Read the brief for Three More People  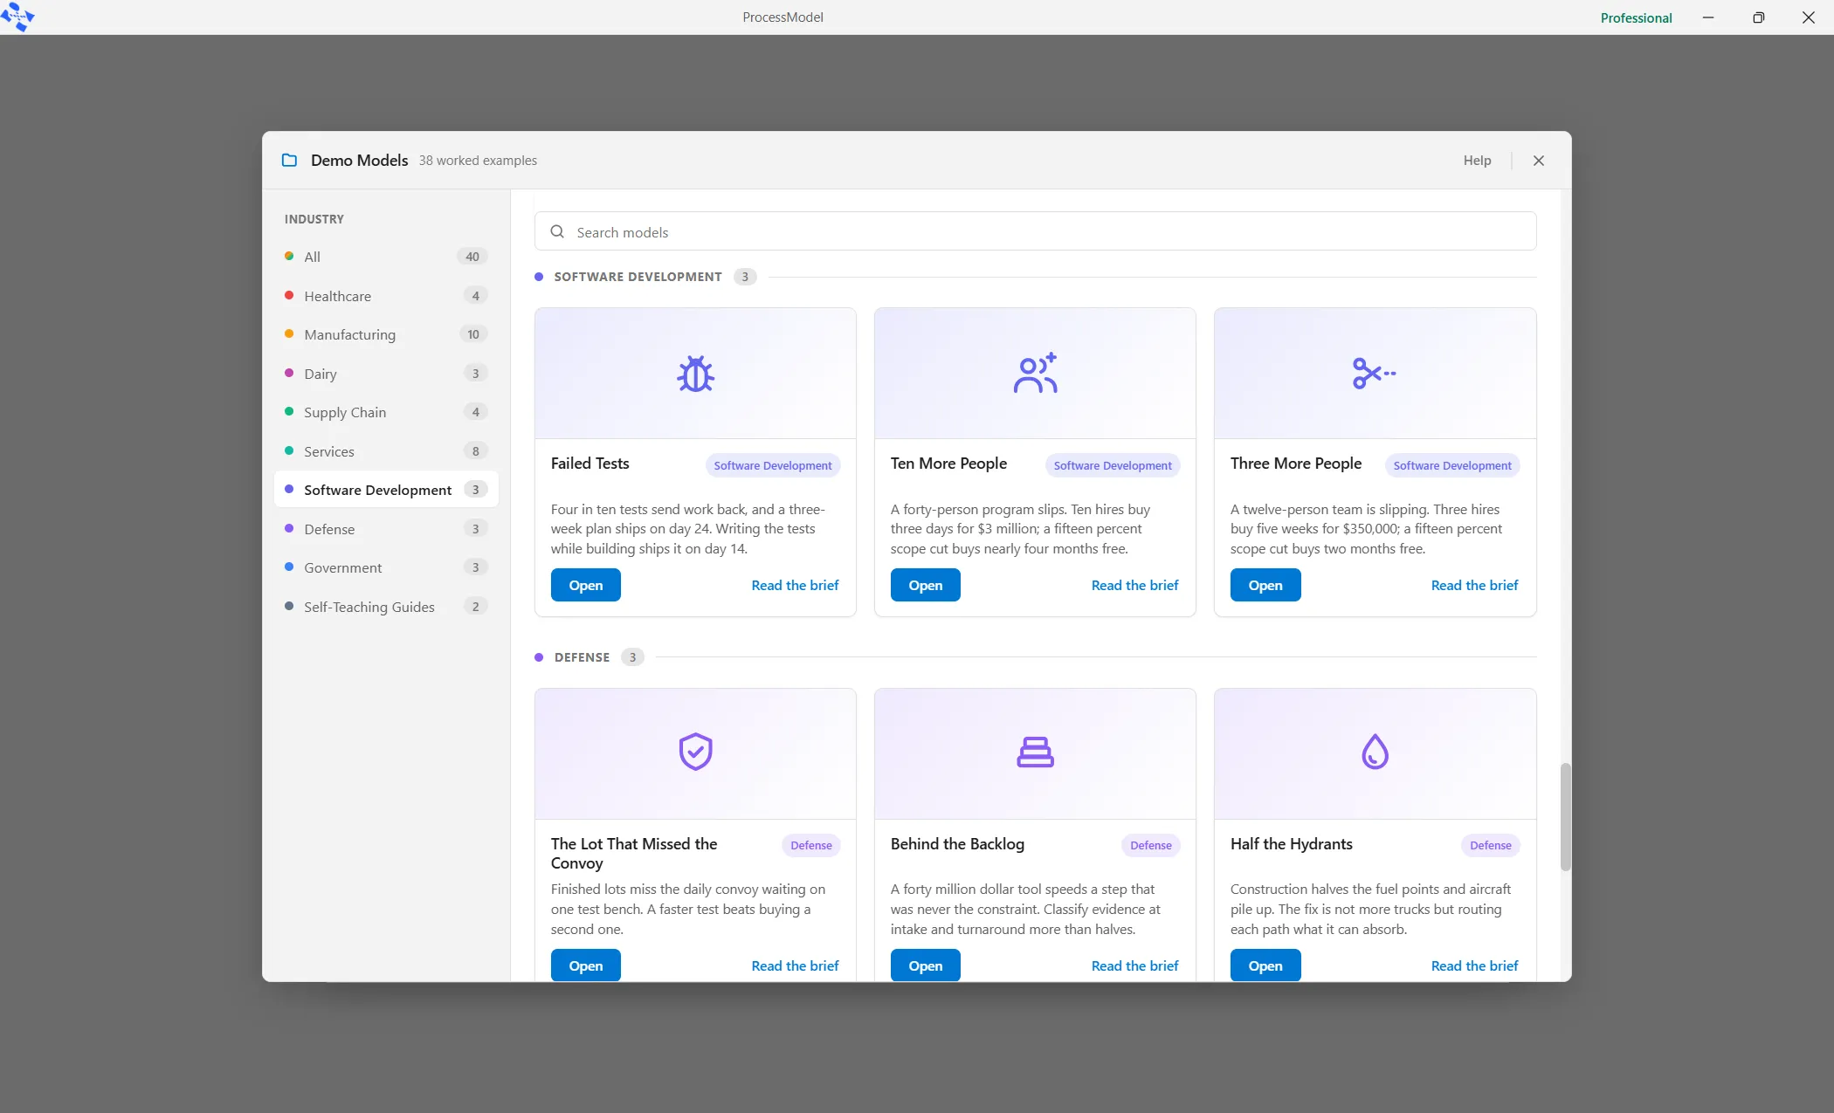click(x=1474, y=585)
